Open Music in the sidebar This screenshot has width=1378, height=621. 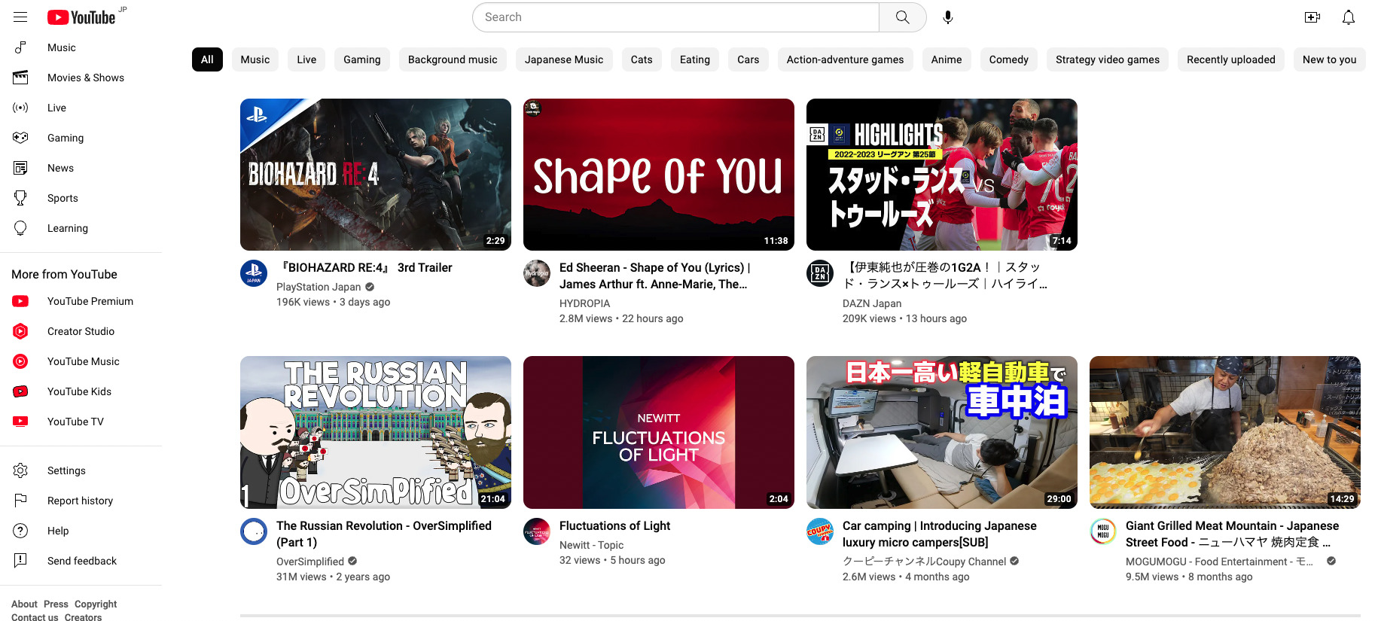click(x=81, y=47)
